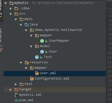Click the User class icon
The height and width of the screenshot is (103, 112).
42,52
